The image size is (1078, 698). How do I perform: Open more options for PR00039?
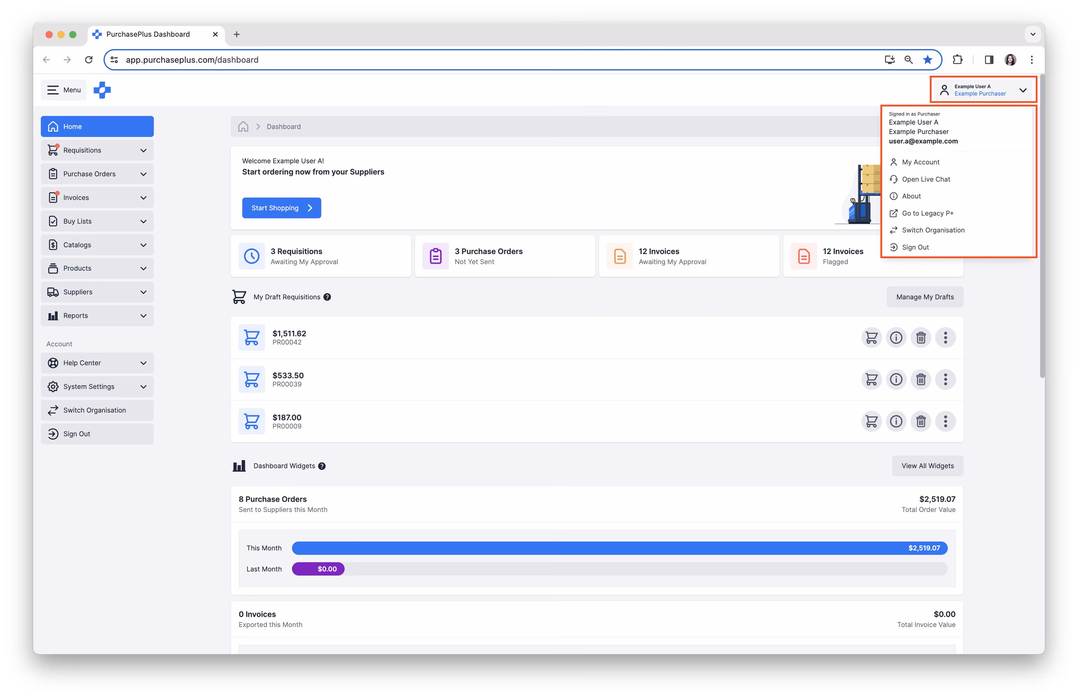click(945, 379)
